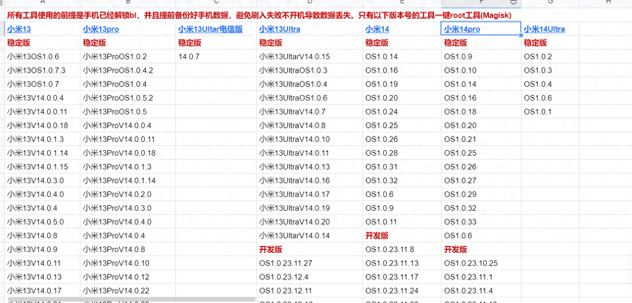Select column B header
This screenshot has width=632, height=303.
[x=128, y=3]
